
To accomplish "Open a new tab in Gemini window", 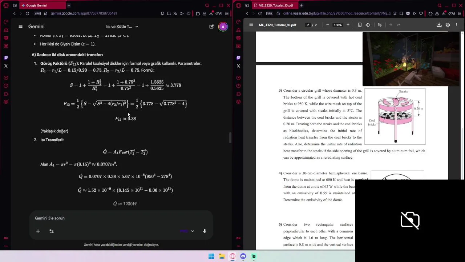I will point(69,5).
